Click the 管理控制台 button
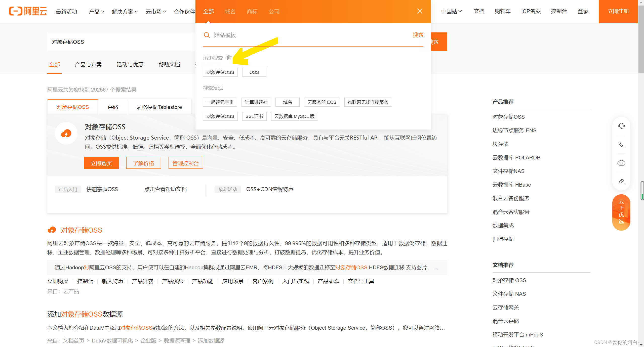Viewport: 644px width, 347px height. click(x=186, y=163)
